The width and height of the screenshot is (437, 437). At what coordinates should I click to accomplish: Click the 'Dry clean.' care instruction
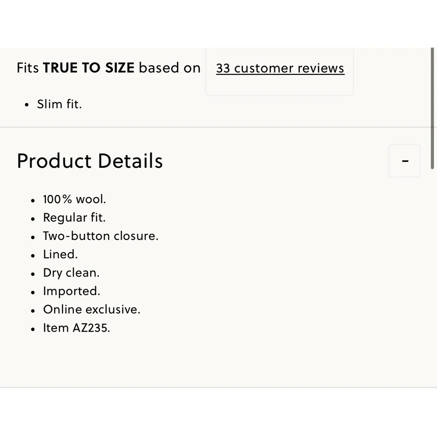(x=71, y=273)
